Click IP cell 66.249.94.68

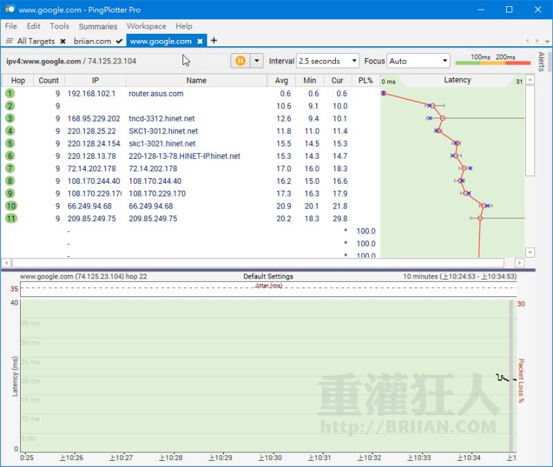[x=90, y=206]
